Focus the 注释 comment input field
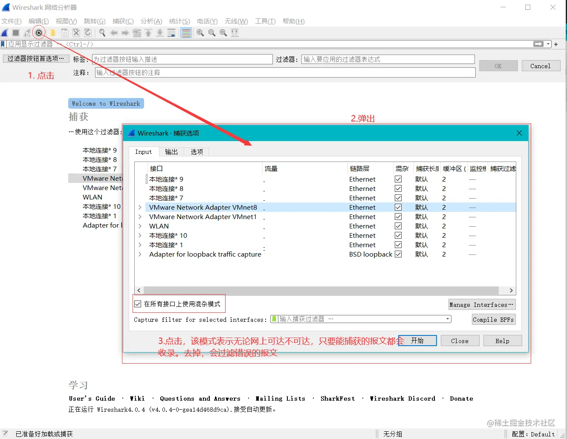Viewport: 567px width, 439px height. pos(285,72)
